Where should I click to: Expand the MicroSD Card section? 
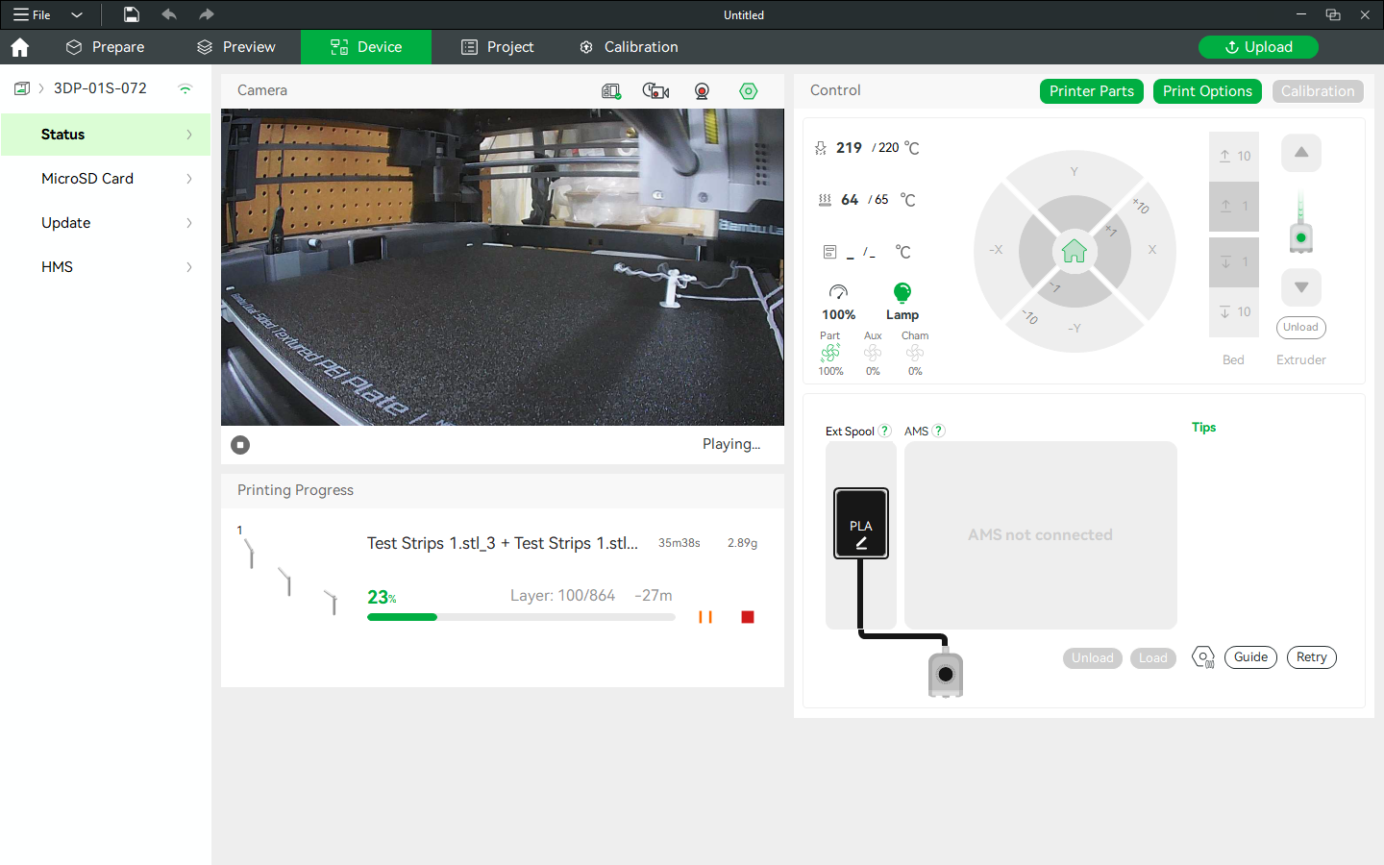[106, 179]
